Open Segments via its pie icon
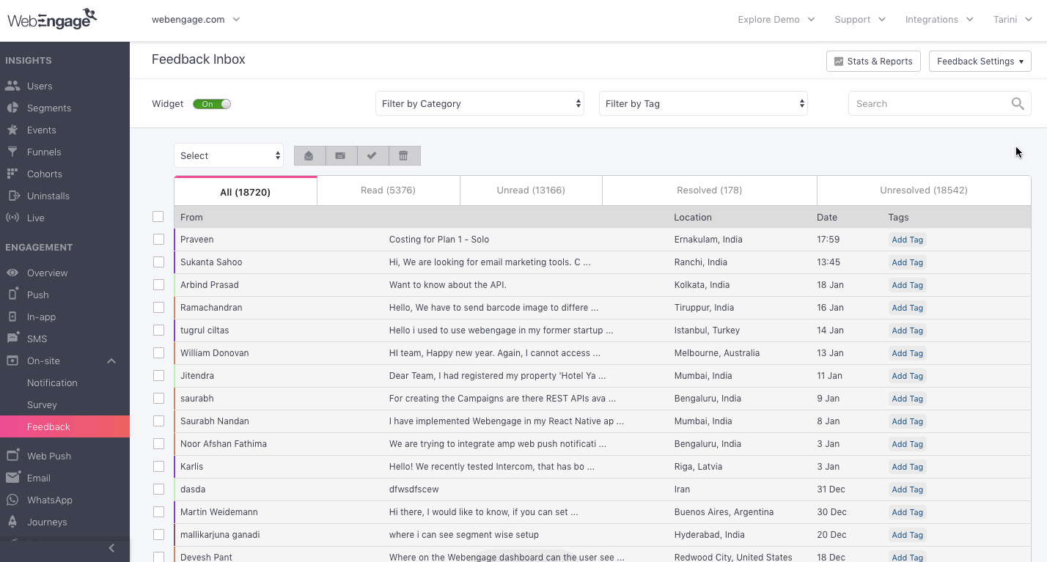 12,108
